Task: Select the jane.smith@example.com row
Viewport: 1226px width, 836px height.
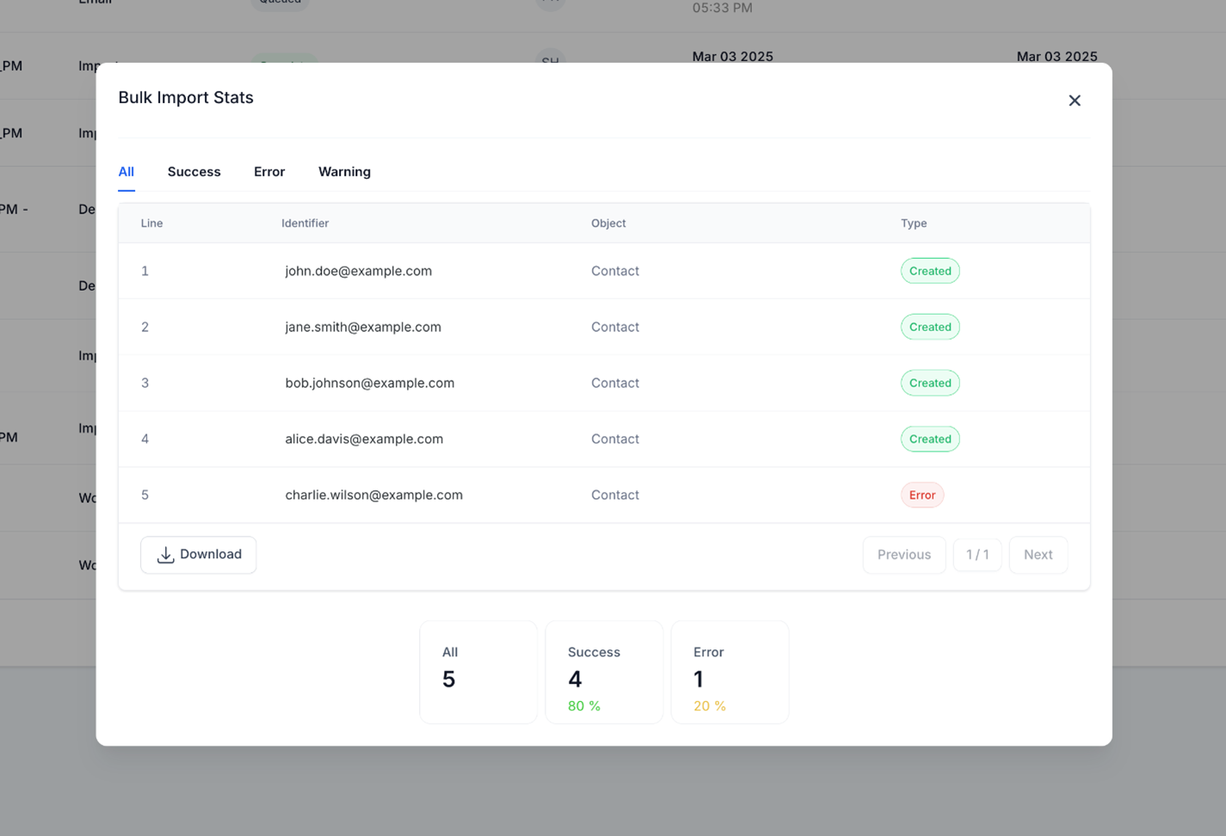Action: tap(604, 327)
